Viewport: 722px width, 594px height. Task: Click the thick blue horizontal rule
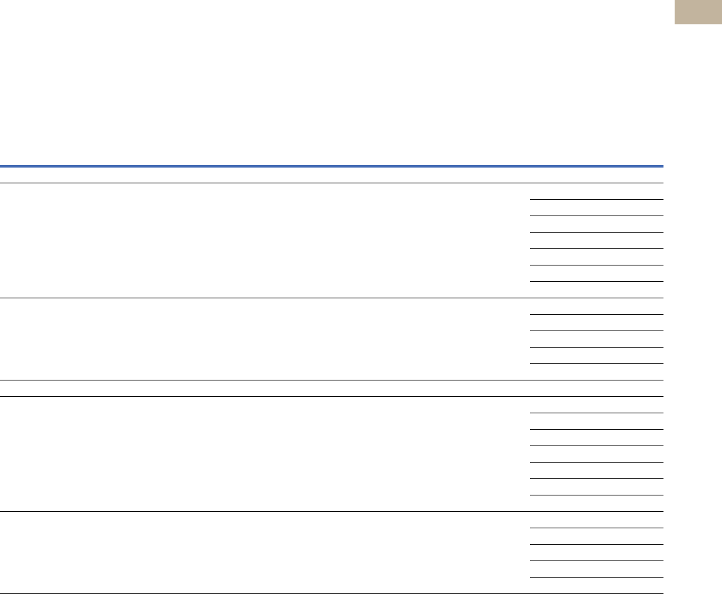point(331,166)
